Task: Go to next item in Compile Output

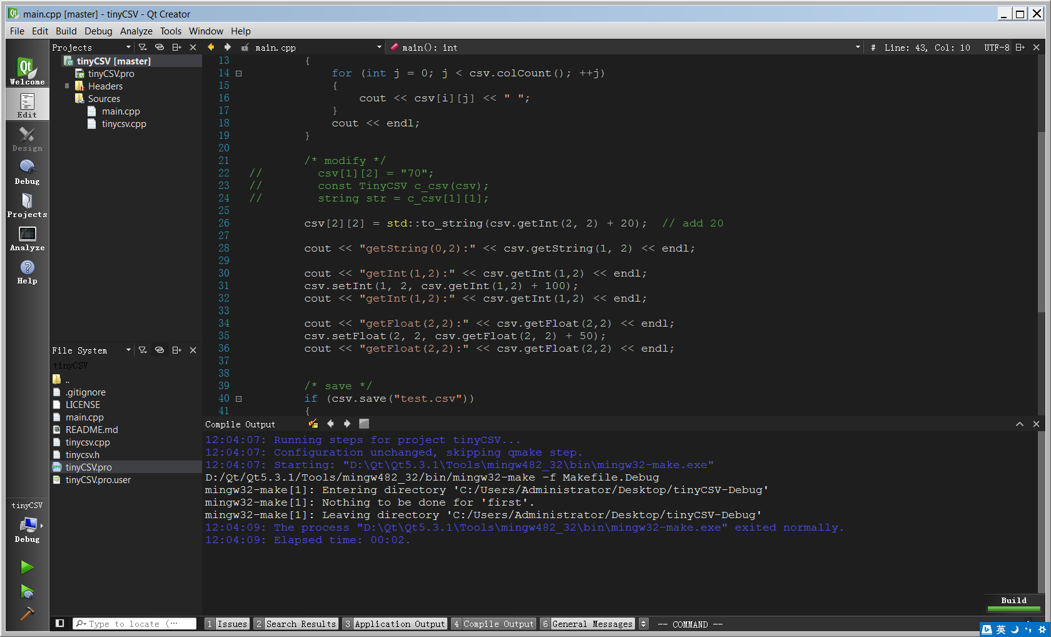Action: point(347,424)
